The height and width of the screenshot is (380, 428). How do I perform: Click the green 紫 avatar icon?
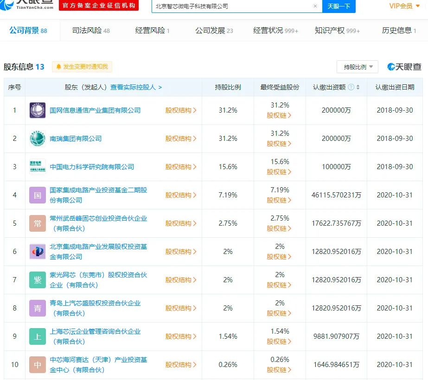tap(38, 280)
